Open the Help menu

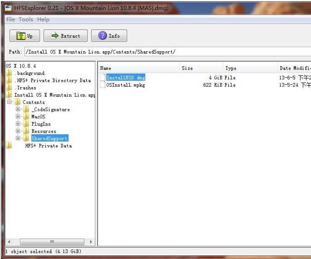[43, 20]
